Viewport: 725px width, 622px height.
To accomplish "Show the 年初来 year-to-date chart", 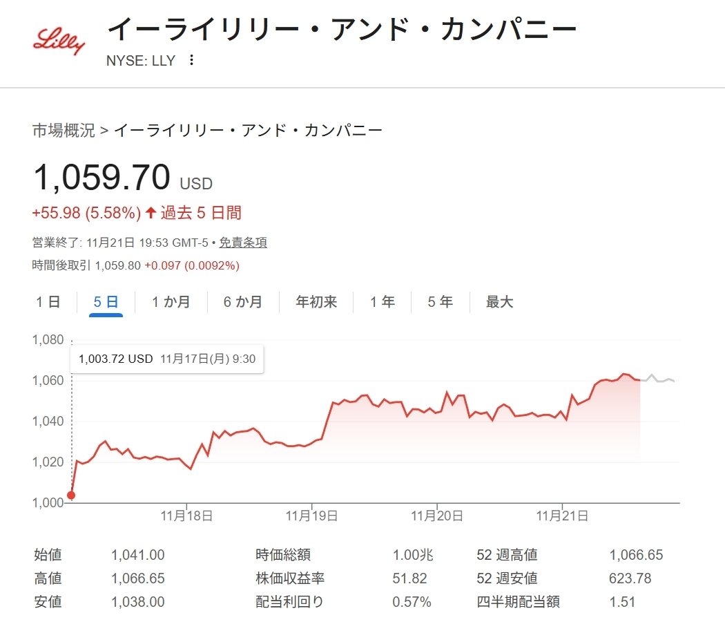I will pyautogui.click(x=316, y=302).
